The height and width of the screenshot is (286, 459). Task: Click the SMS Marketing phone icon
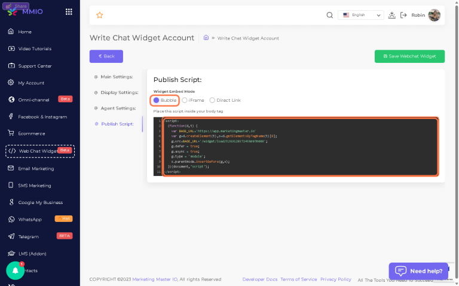pos(11,185)
